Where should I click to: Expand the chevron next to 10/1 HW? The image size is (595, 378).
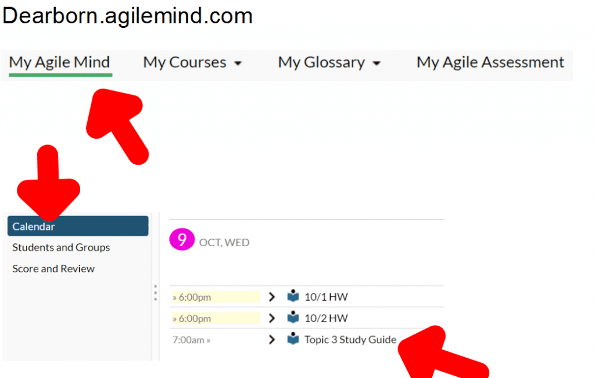[272, 297]
